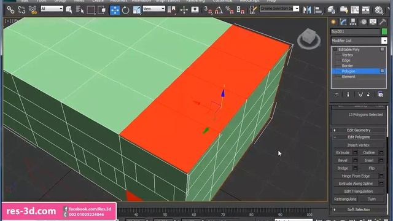393x221 pixels.
Task: Choose the Rectangular Selection Region tool
Action: coord(91,10)
